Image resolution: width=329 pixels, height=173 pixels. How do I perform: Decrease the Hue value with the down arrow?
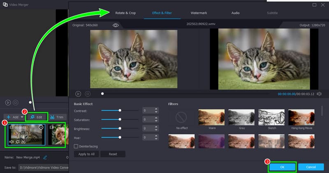click(x=156, y=139)
